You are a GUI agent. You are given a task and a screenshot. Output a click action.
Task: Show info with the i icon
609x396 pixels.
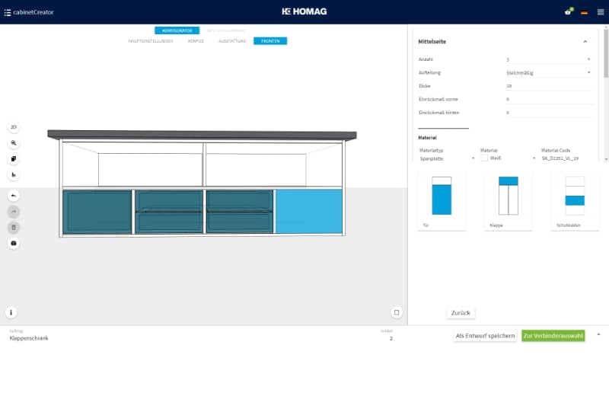tap(11, 312)
